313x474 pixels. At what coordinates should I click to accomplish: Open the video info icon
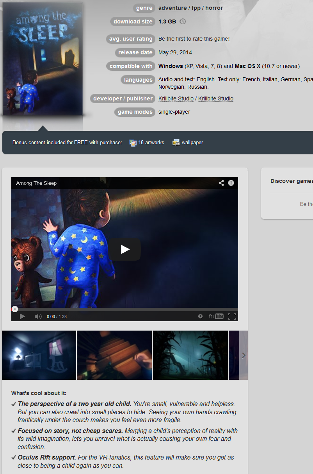[x=231, y=183]
